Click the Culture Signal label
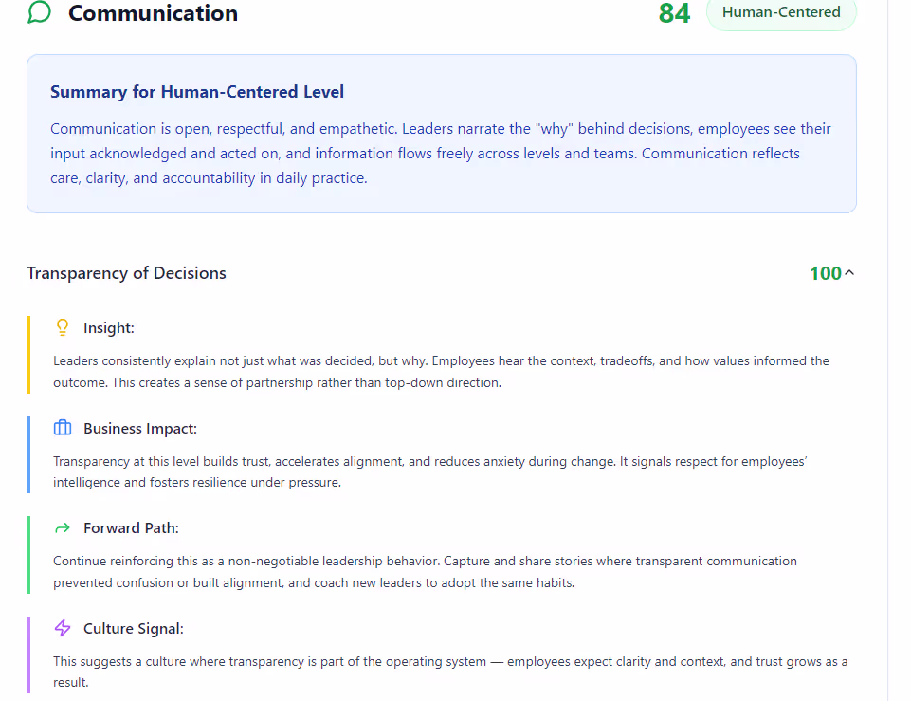 click(134, 629)
